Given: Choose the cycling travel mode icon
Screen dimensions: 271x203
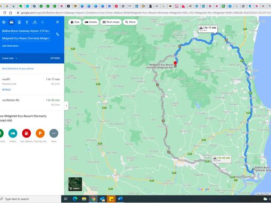Looking at the screenshot, I should tap(35, 22).
